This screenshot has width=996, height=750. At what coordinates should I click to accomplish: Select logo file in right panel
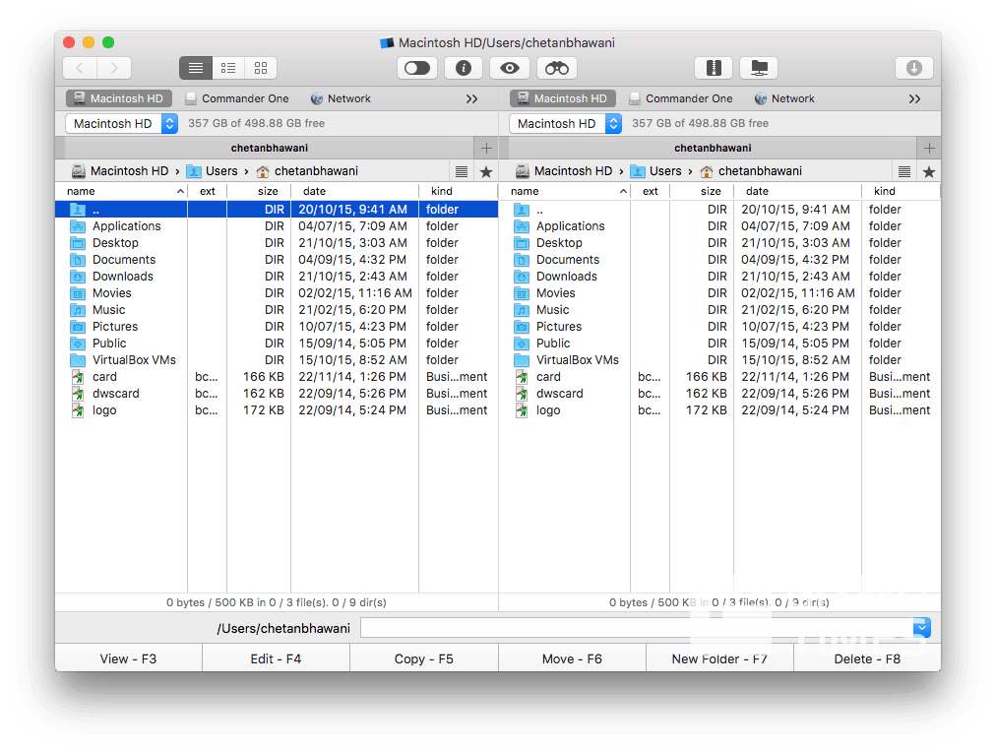coord(719,410)
